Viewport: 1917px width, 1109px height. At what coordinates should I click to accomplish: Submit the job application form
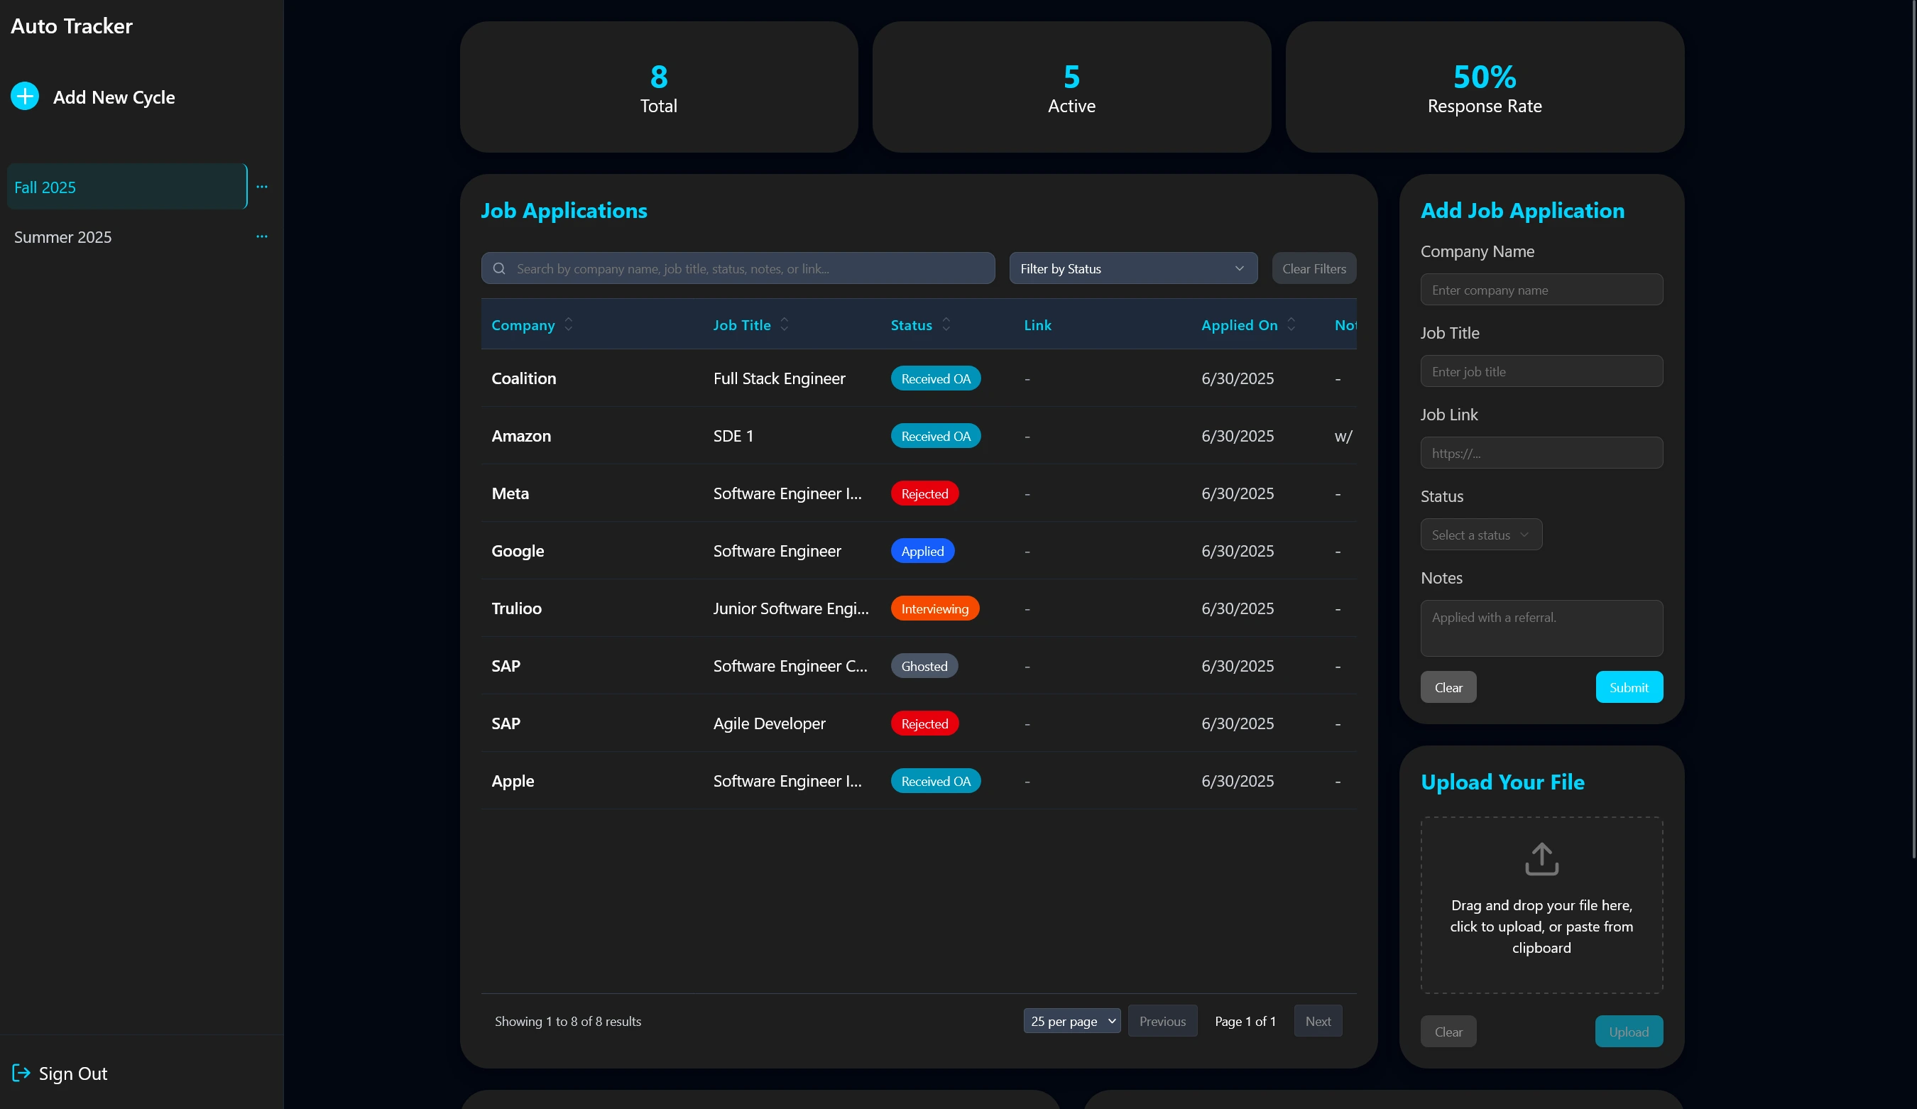(x=1629, y=687)
